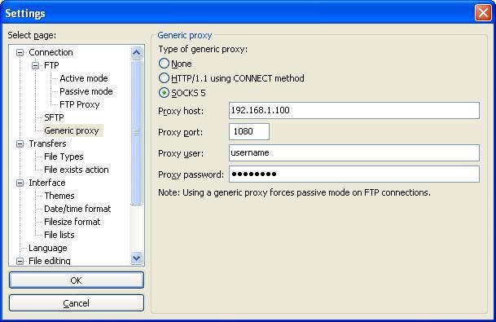The height and width of the screenshot is (322, 496).
Task: Open the Active mode settings page
Action: (x=84, y=78)
